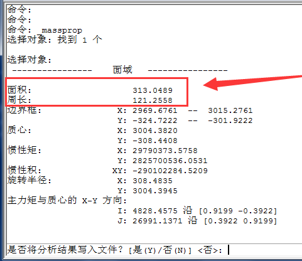Click the direction vector [0.3922 0.9199]
302x261 pixels.
240,221
